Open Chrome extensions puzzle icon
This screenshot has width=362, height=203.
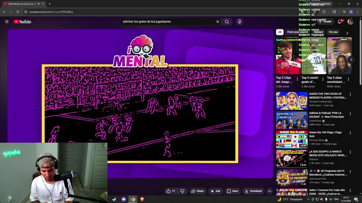(x=324, y=12)
